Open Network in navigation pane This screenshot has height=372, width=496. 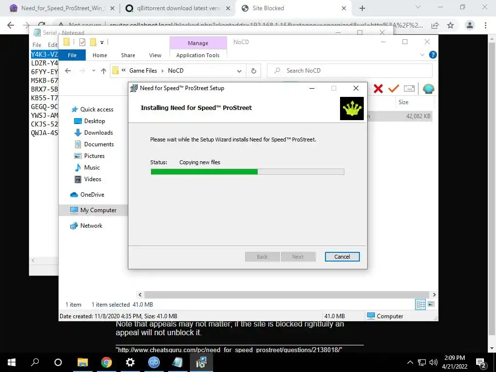click(x=91, y=226)
